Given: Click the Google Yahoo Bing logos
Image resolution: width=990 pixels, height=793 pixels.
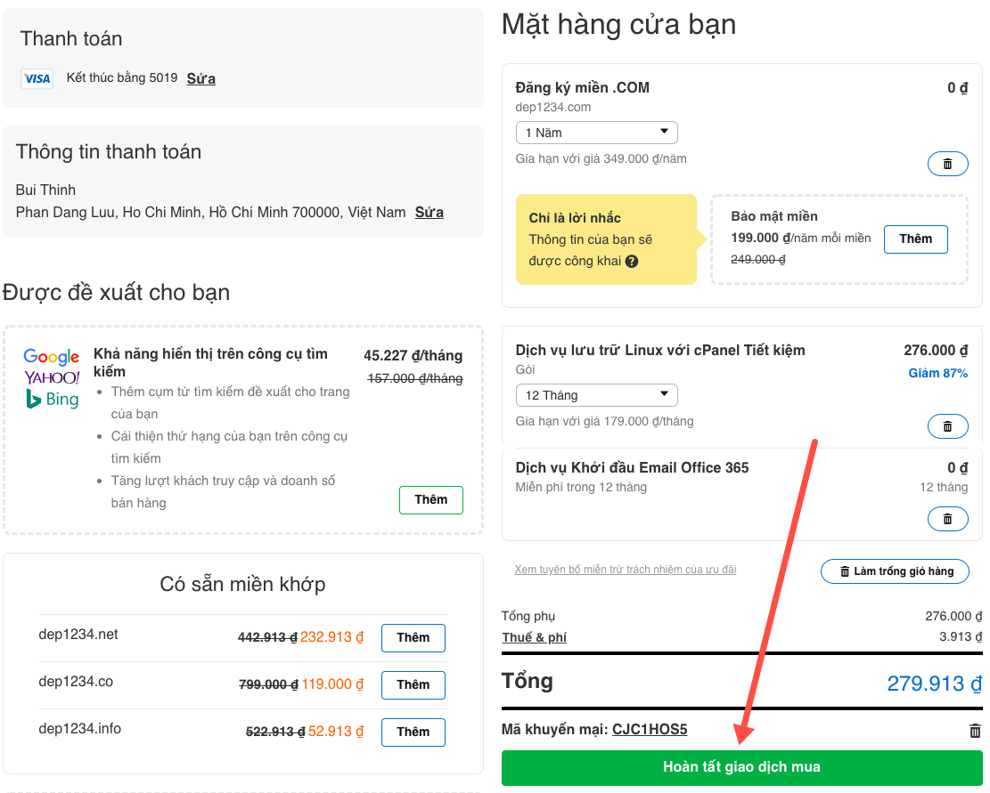Looking at the screenshot, I should [x=52, y=377].
